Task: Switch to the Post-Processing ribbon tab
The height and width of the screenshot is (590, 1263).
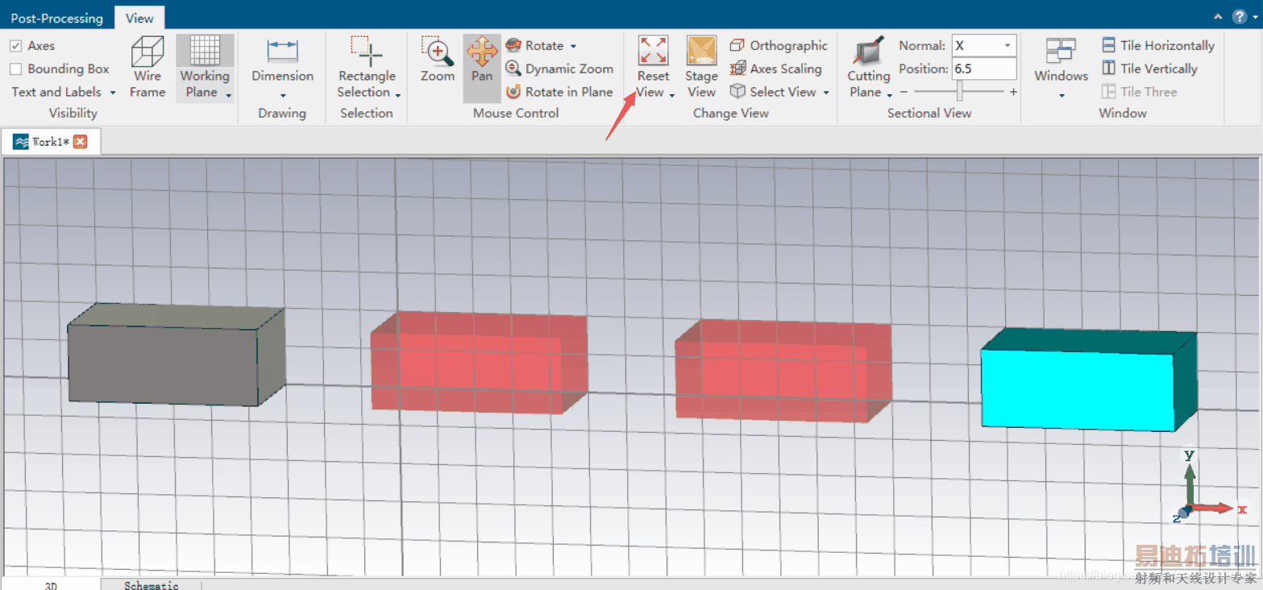Action: 57,18
